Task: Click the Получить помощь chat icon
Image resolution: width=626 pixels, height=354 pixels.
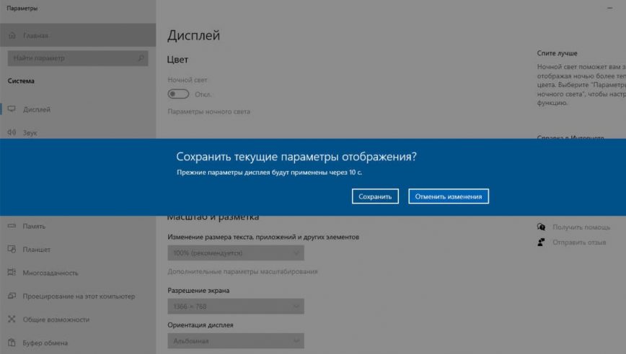Action: click(x=541, y=227)
